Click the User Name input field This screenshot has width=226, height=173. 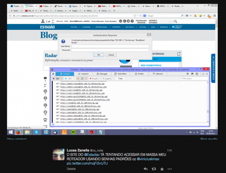coord(110,46)
